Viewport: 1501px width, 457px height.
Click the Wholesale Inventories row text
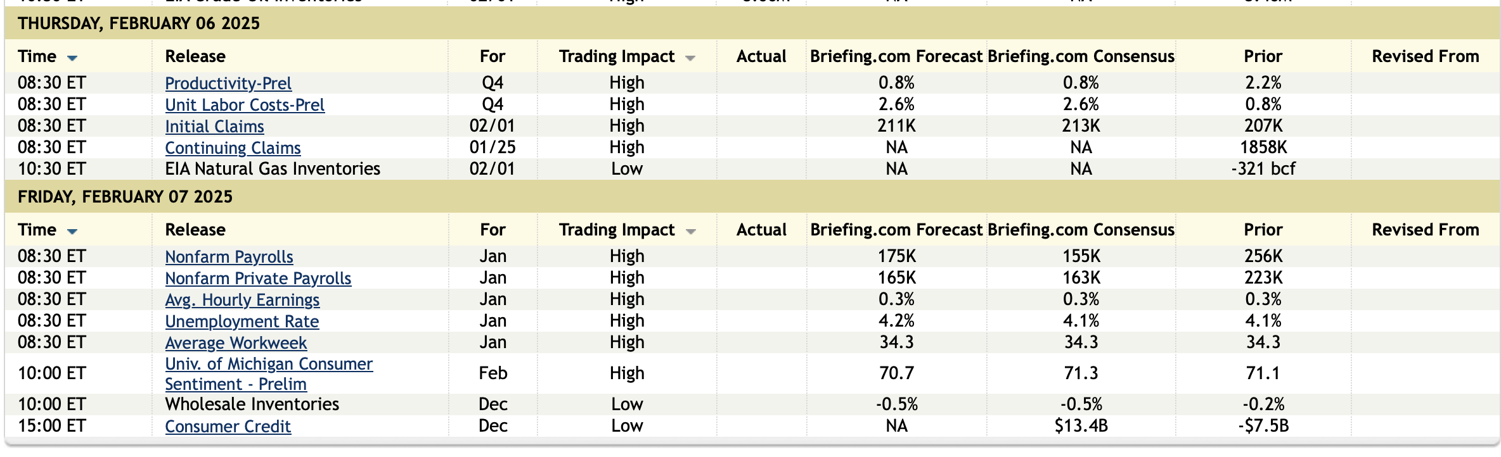(x=252, y=404)
